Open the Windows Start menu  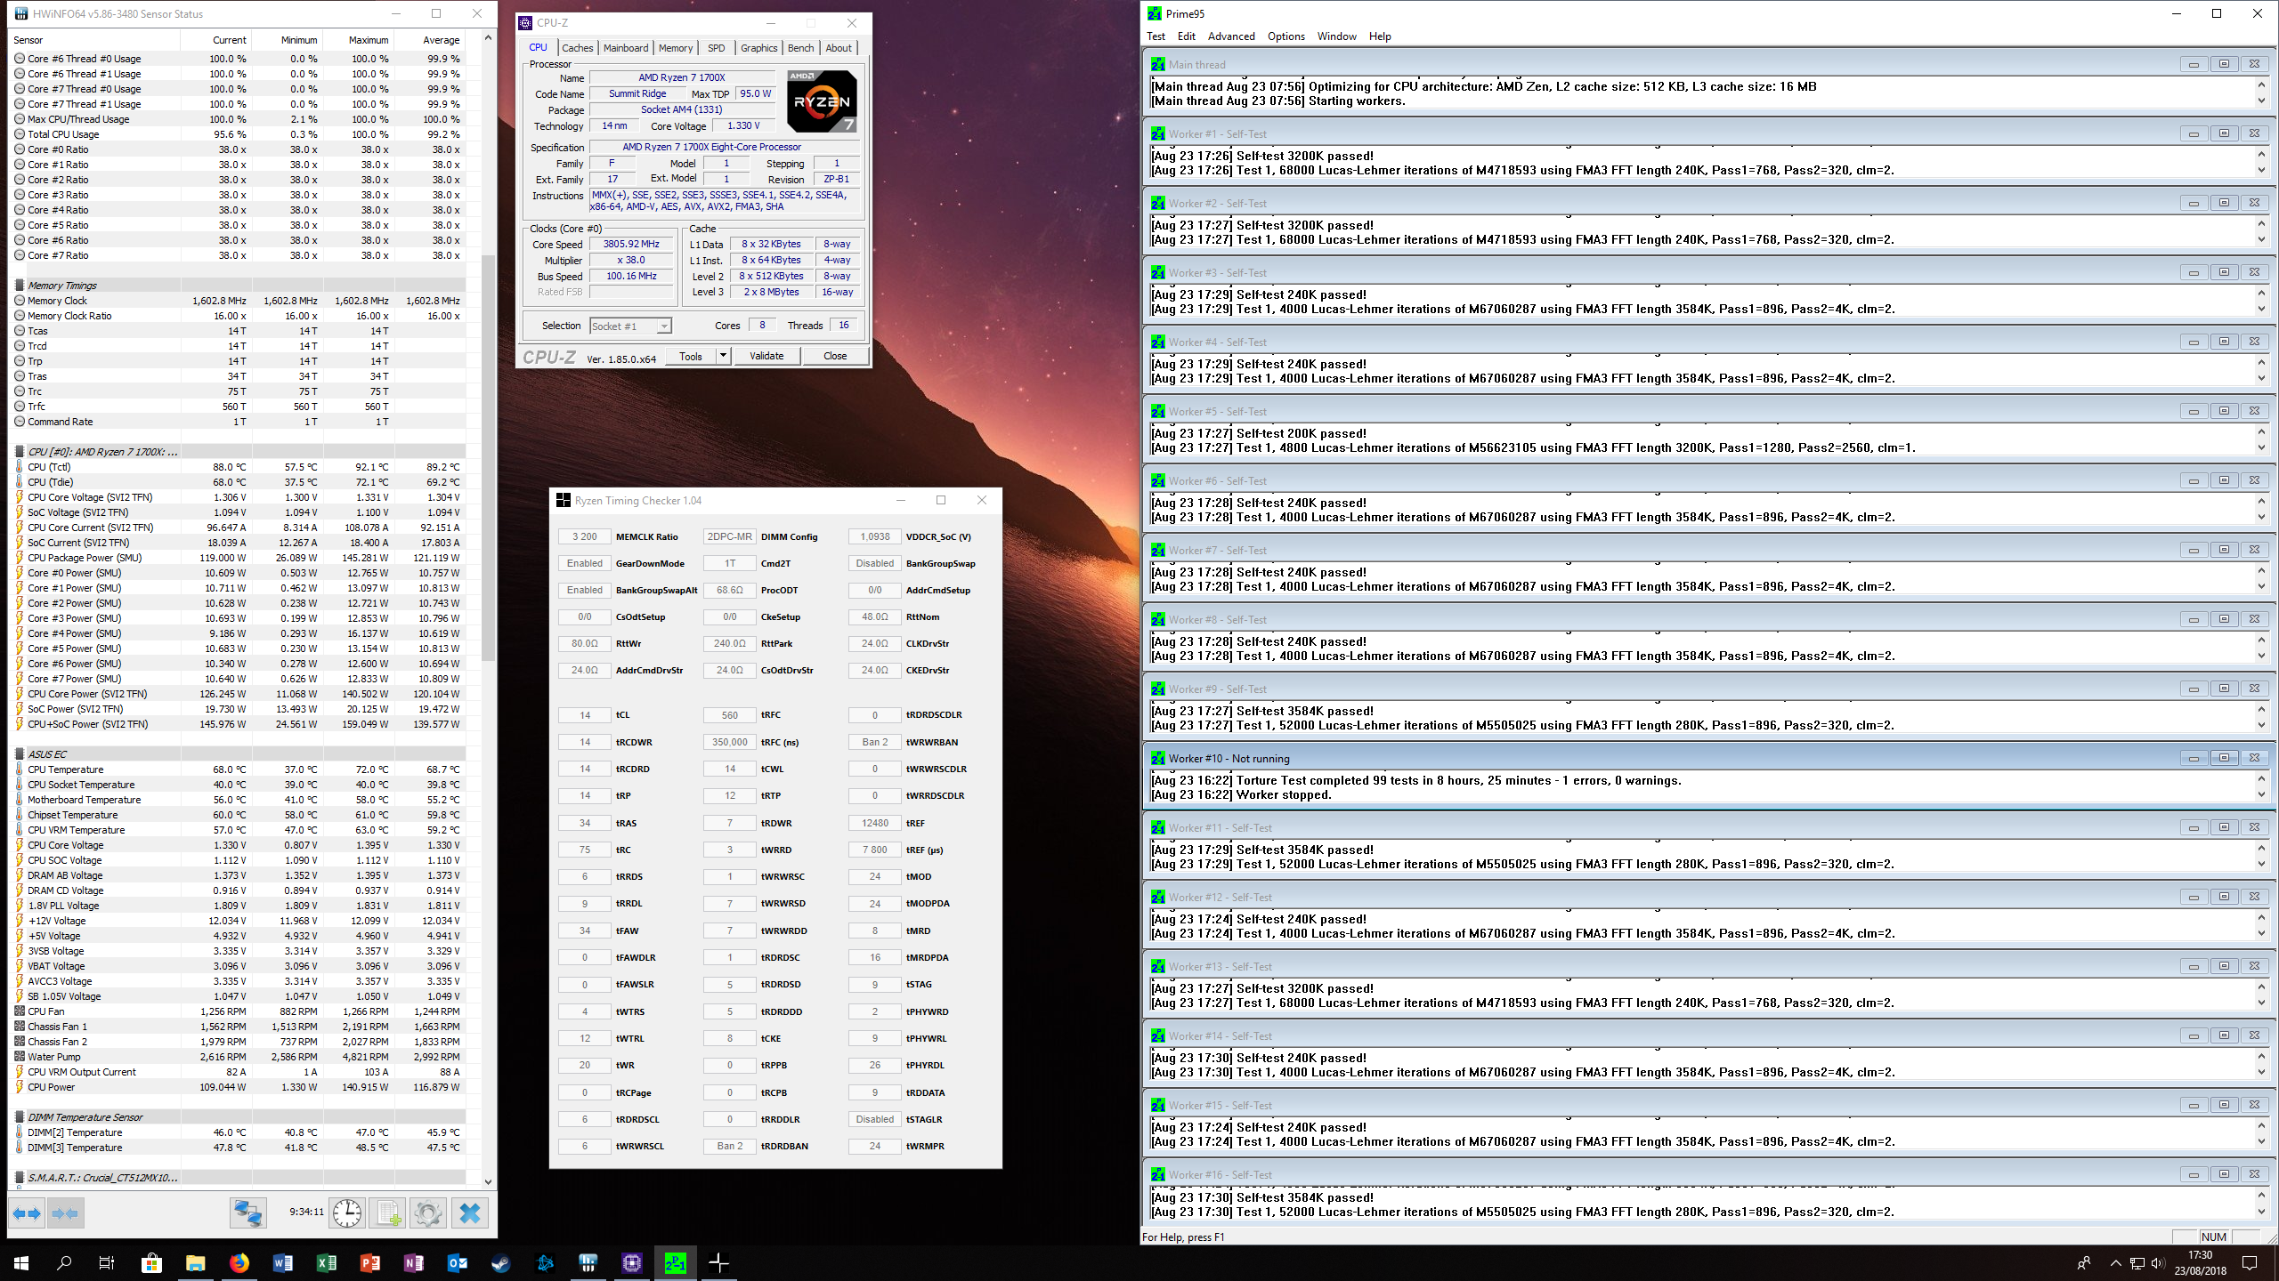(21, 1262)
